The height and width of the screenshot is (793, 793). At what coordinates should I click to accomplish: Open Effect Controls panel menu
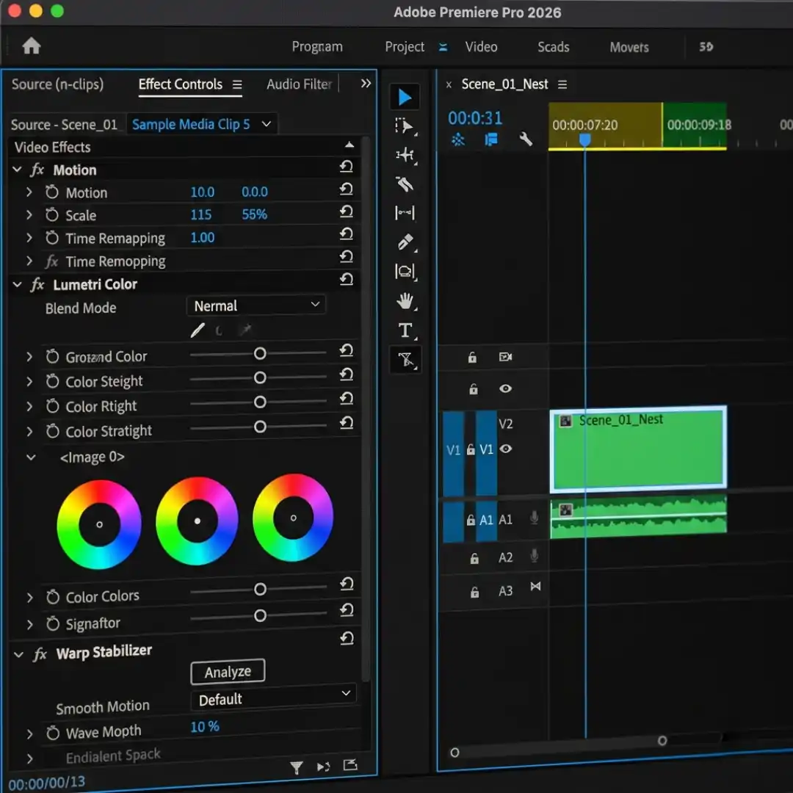coord(237,84)
